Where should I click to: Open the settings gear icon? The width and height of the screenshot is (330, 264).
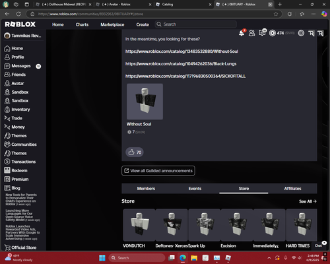click(x=301, y=33)
